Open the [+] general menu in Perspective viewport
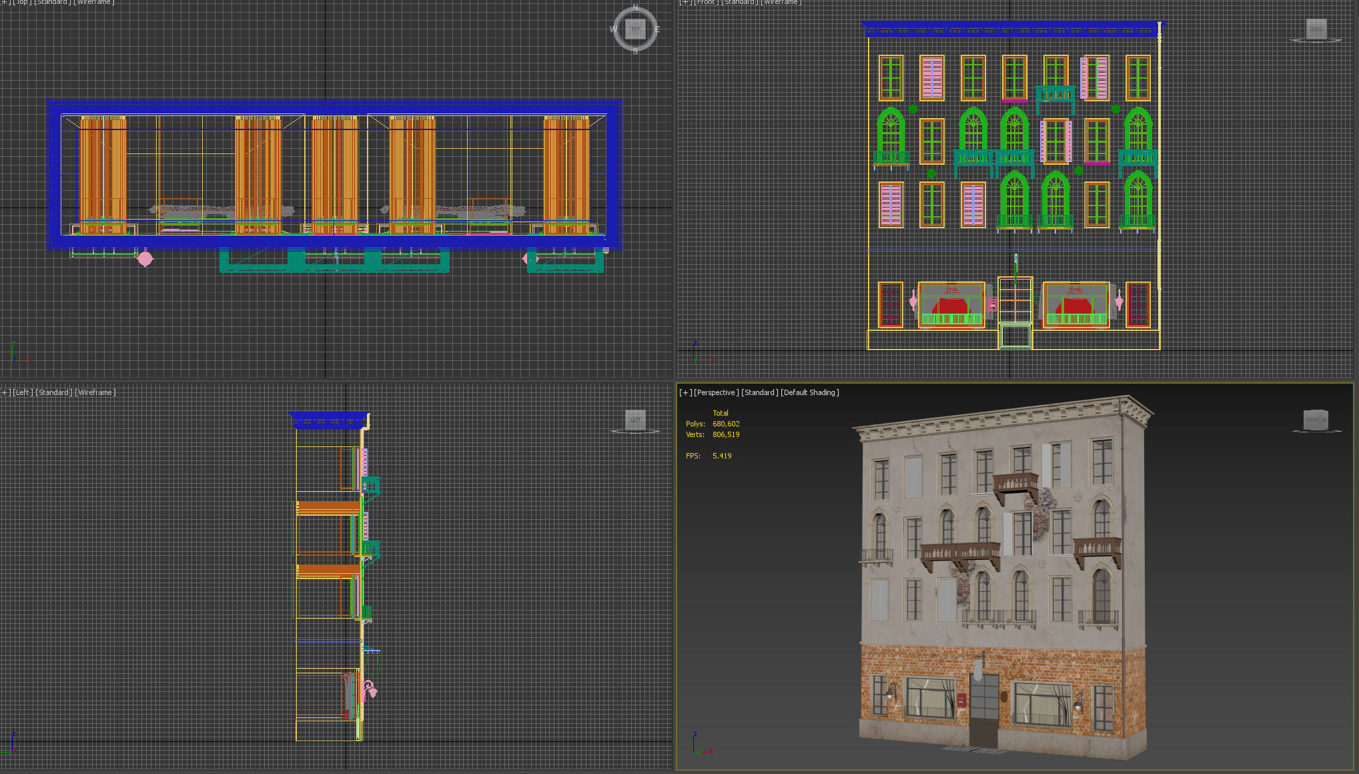The width and height of the screenshot is (1359, 774). 686,392
